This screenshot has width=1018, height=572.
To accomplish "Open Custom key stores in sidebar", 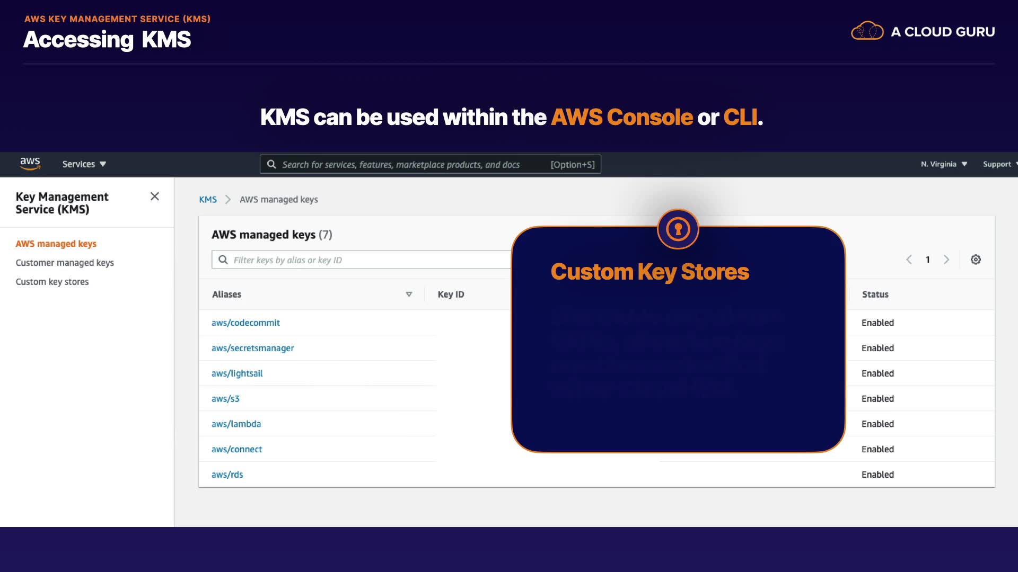I will coord(52,282).
